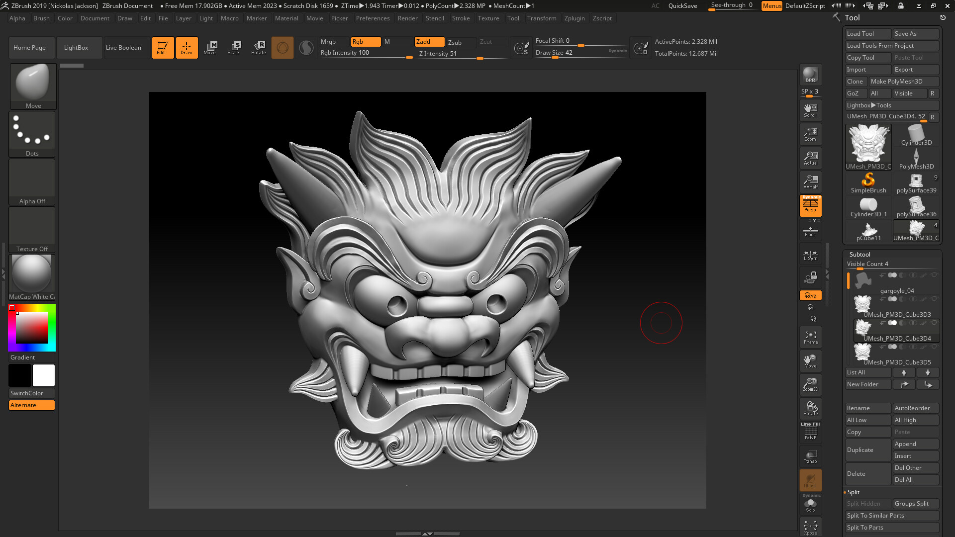Screen dimensions: 955x537
Task: Open the Stroke menu
Action: (x=461, y=18)
